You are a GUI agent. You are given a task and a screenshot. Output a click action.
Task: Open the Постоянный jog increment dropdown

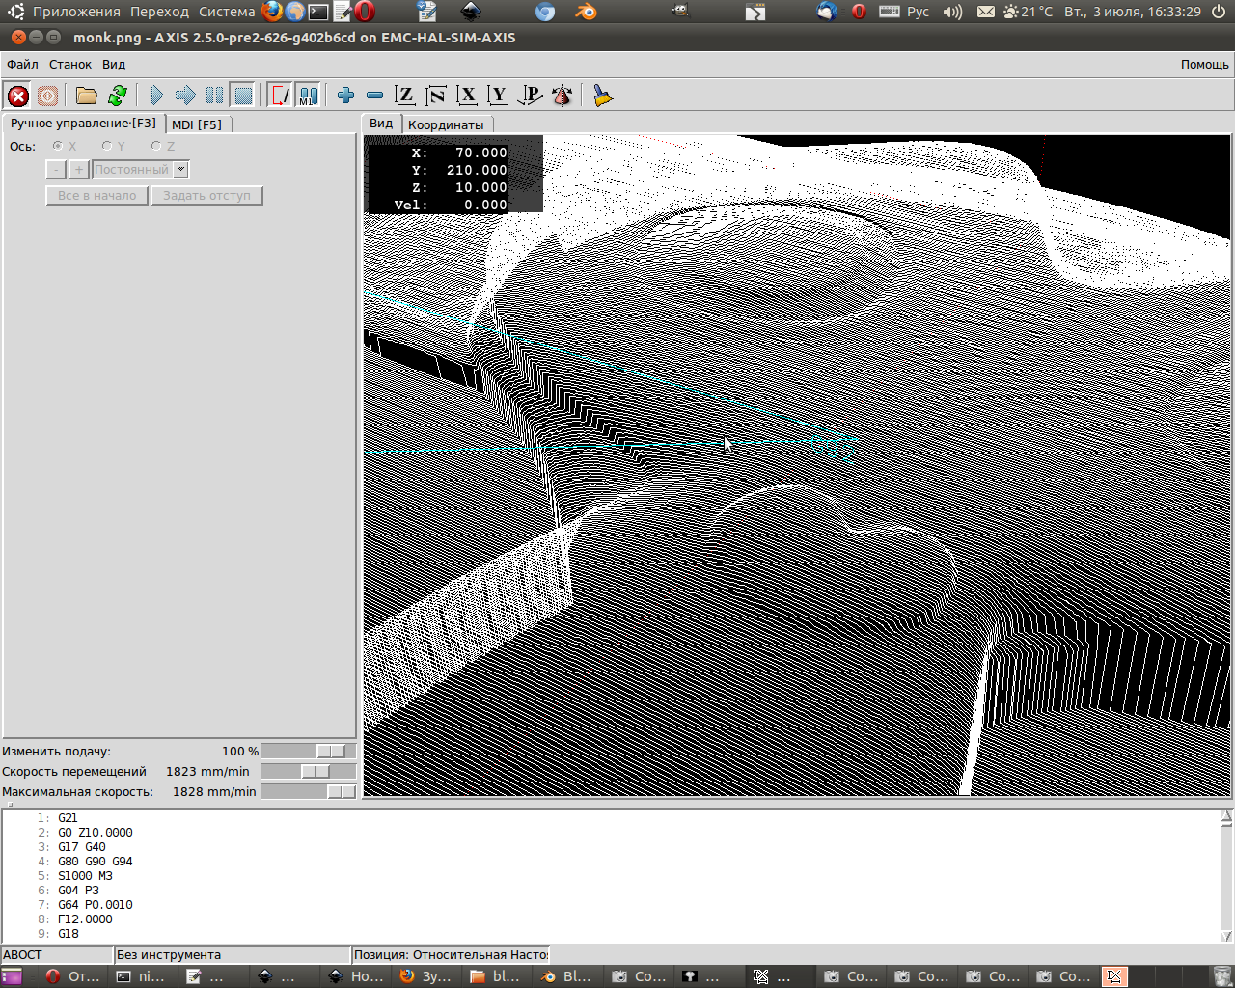[180, 170]
